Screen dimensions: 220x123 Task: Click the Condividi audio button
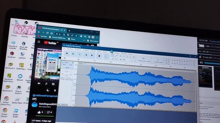click(x=158, y=61)
